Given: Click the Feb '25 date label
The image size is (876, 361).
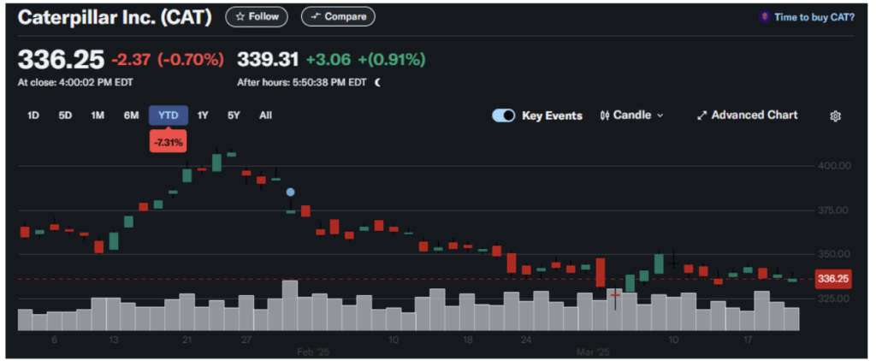Looking at the screenshot, I should 313,352.
